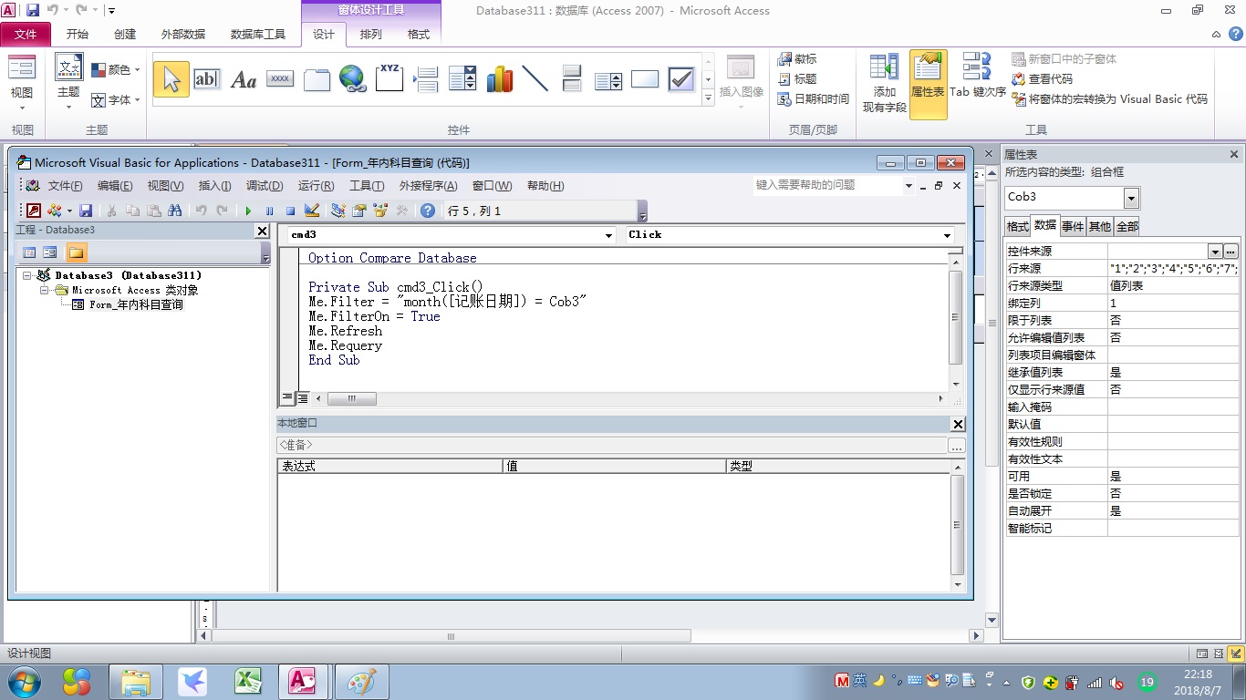Click Tab 键次序 button

click(978, 75)
